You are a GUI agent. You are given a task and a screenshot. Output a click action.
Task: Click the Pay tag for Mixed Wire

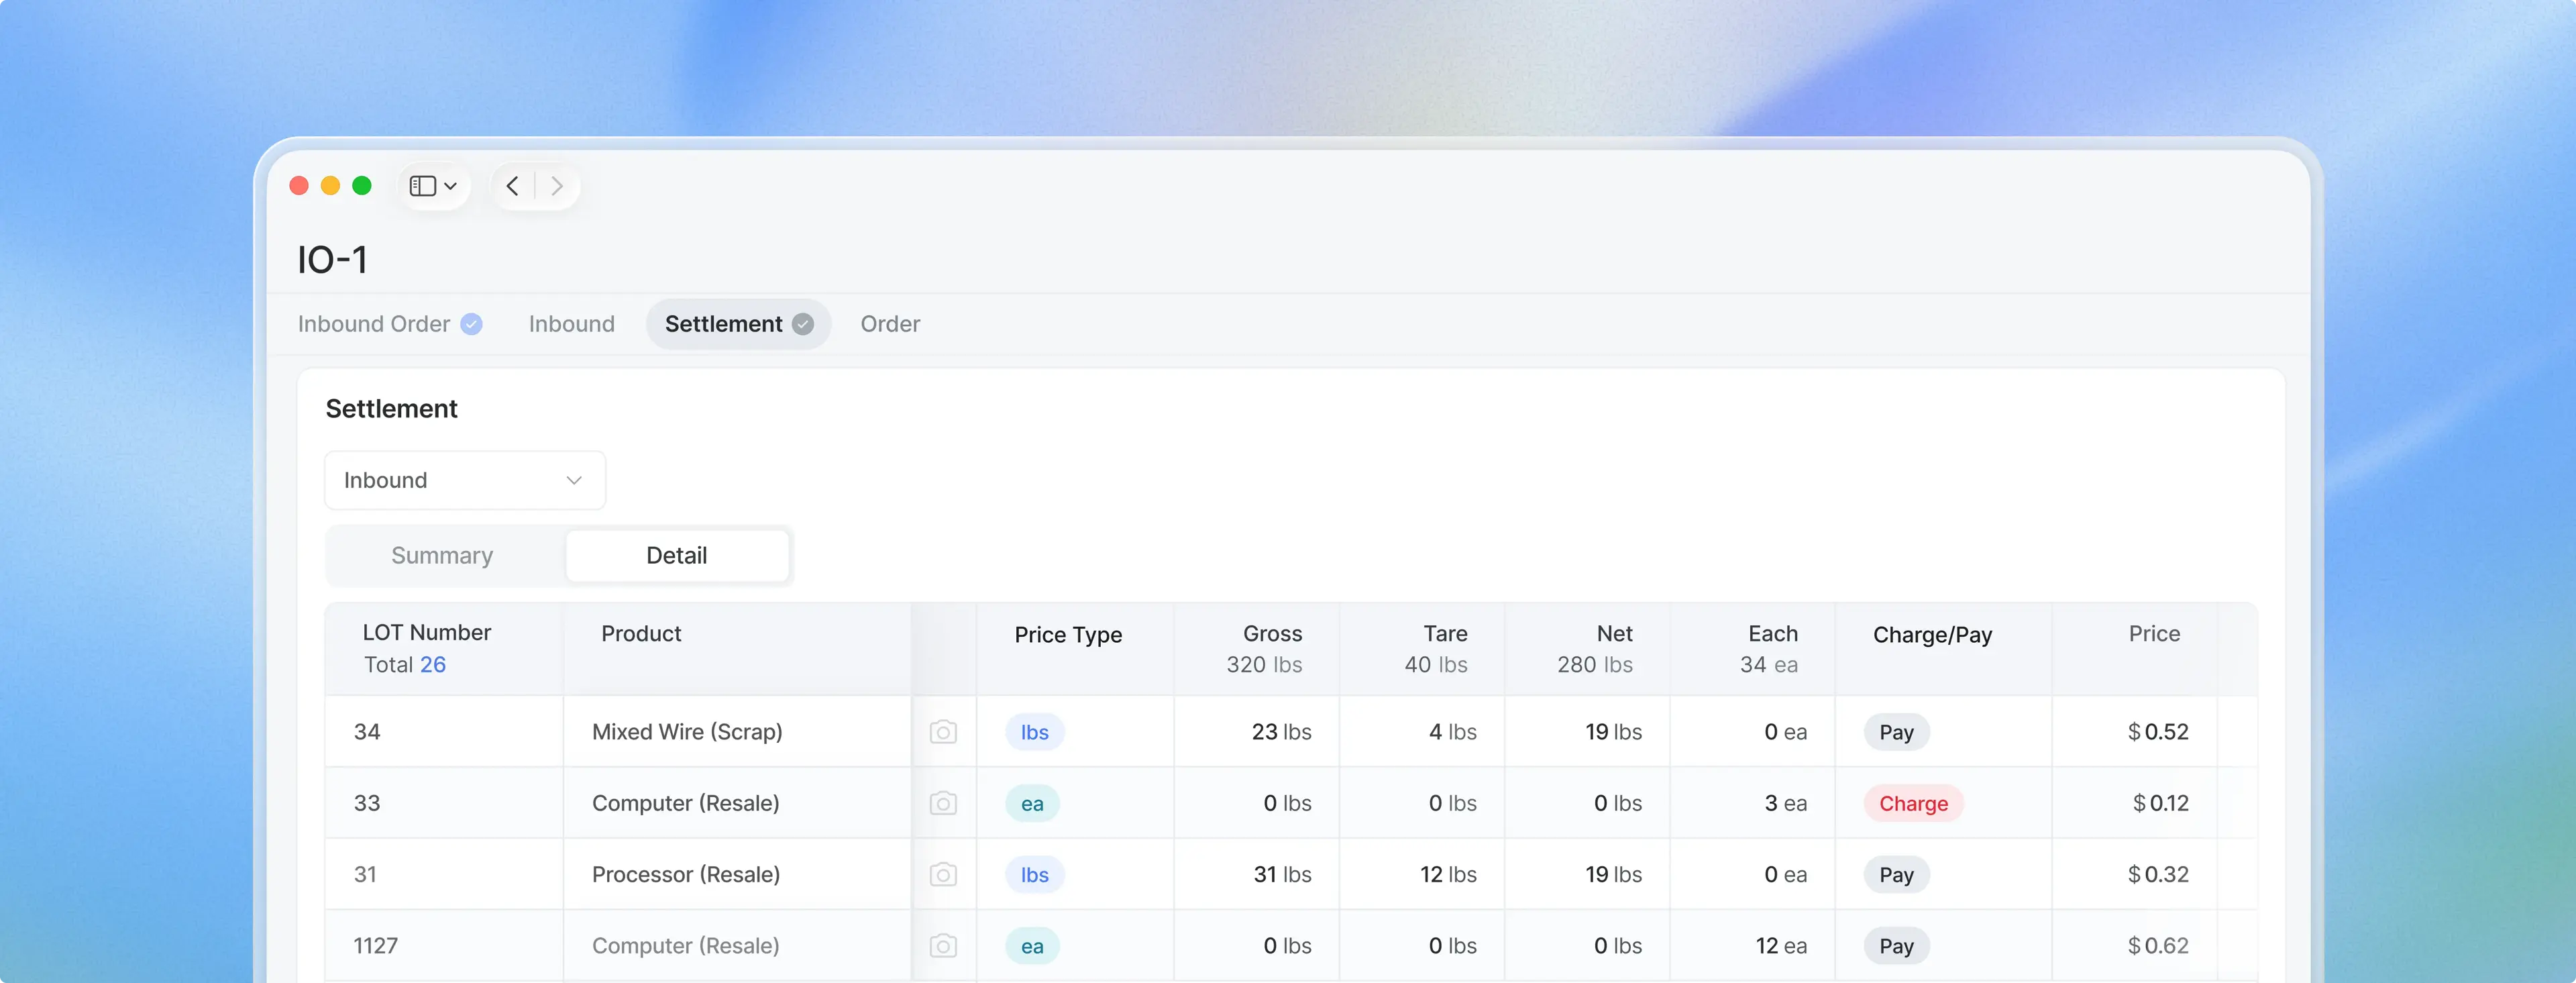pos(1896,732)
